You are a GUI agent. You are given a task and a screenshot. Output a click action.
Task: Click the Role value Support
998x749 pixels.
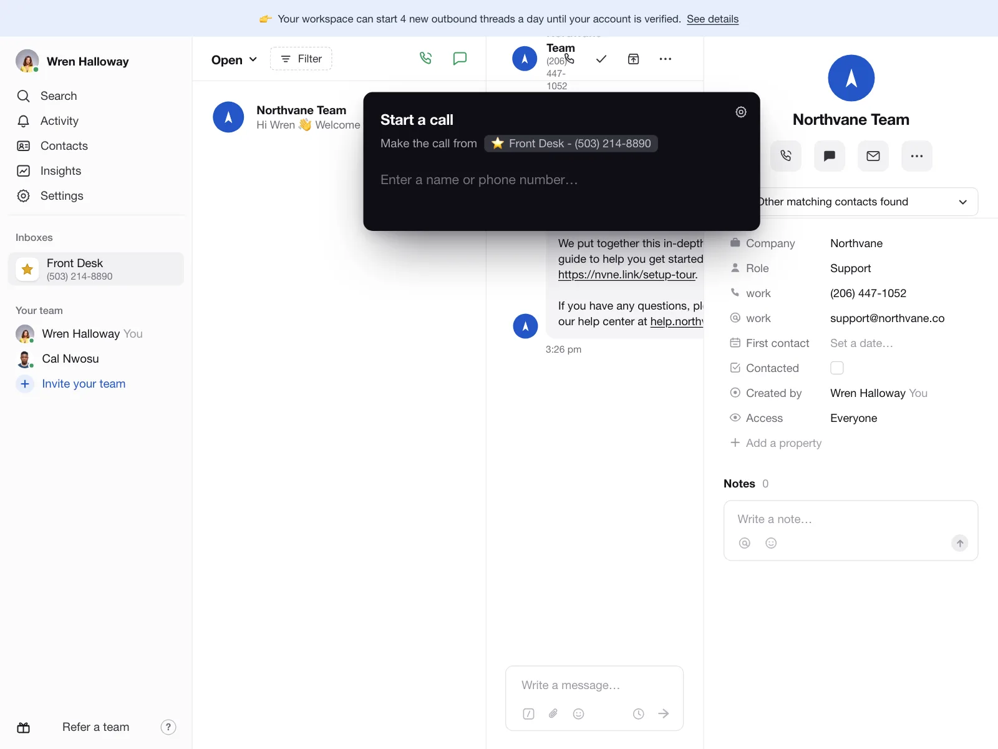point(850,268)
